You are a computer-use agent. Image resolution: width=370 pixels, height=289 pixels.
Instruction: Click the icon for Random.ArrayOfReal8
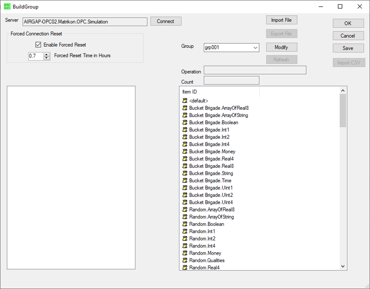click(185, 210)
